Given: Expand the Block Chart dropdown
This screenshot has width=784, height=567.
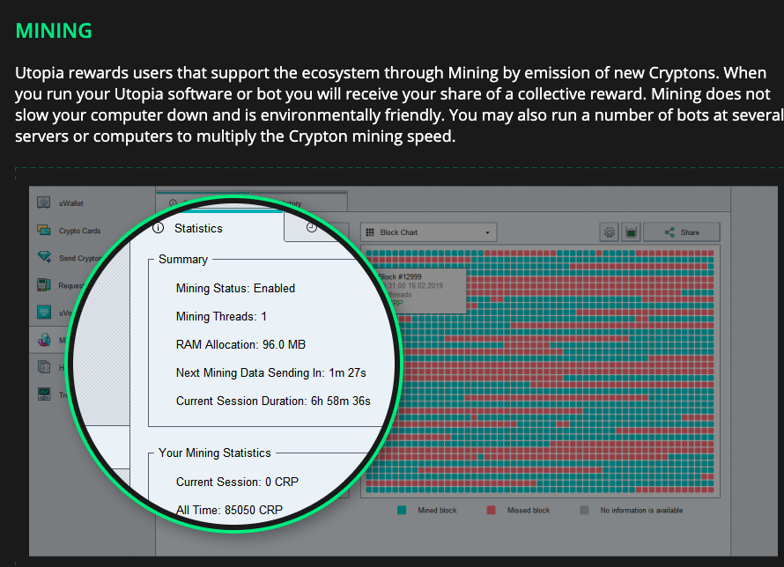Looking at the screenshot, I should coord(428,232).
